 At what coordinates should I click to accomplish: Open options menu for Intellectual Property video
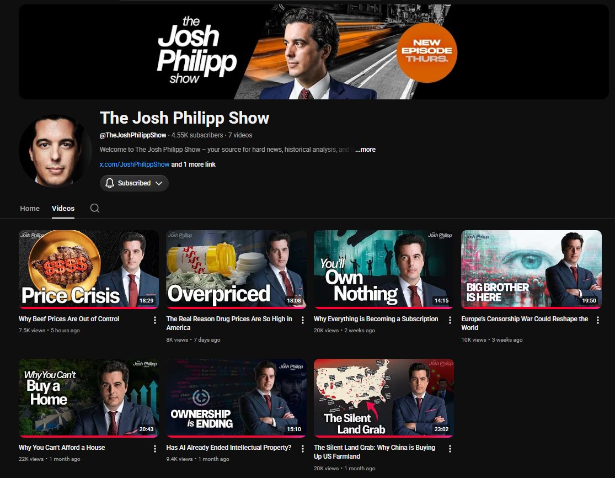[x=302, y=449]
